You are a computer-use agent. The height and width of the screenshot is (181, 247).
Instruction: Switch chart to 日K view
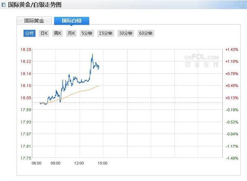click(44, 33)
